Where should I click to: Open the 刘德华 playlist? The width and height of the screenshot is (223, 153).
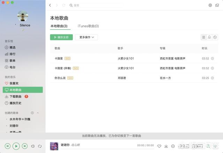[x=14, y=126]
